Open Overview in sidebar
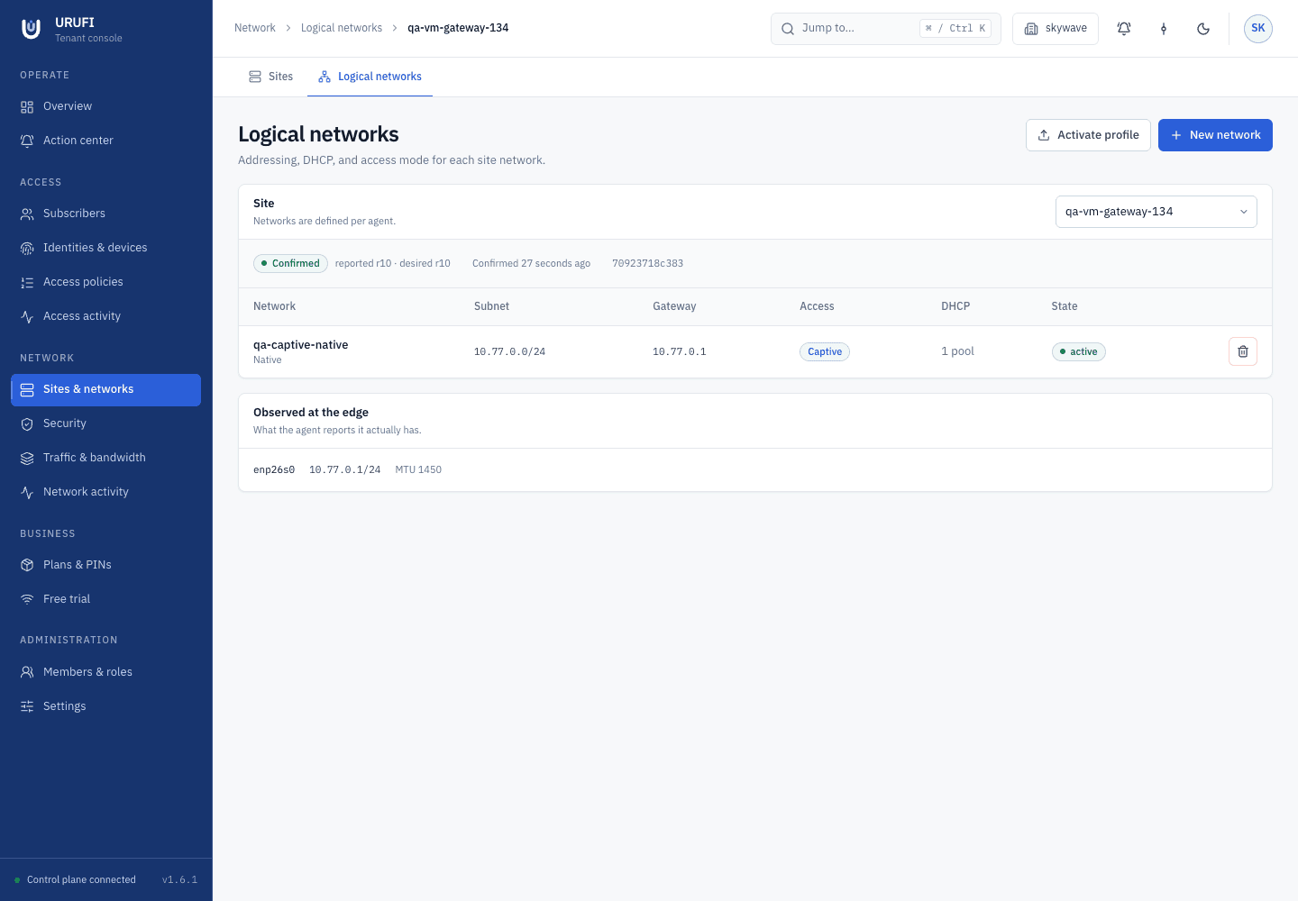This screenshot has height=901, width=1298. point(105,106)
